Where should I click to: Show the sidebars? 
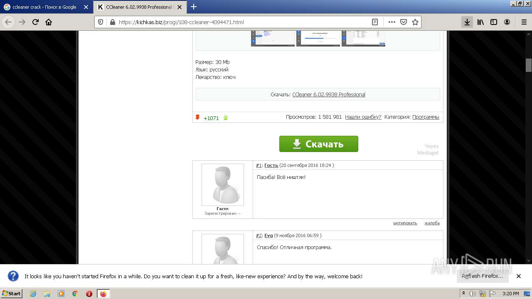[x=494, y=22]
